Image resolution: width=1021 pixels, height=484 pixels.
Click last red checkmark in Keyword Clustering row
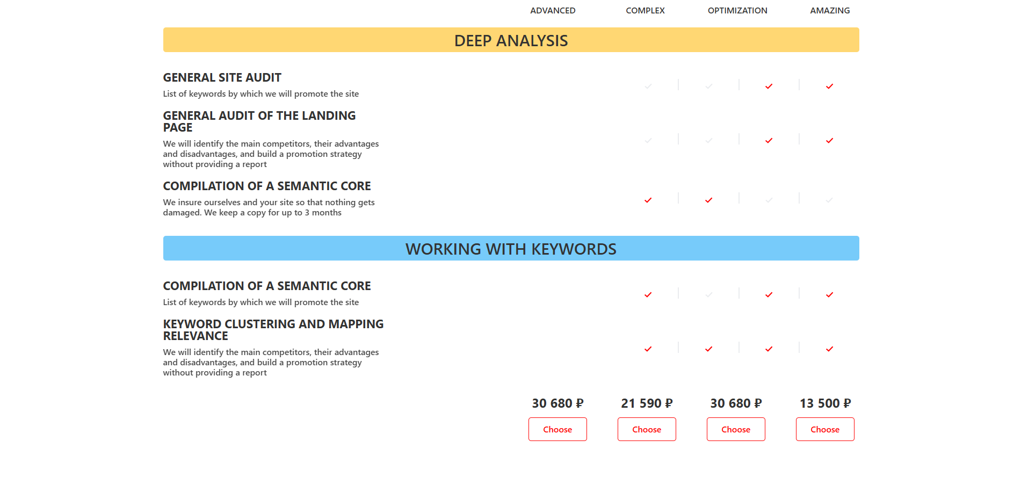829,349
